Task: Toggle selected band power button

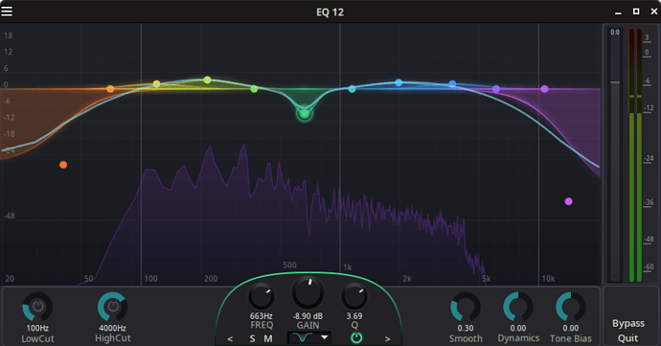Action: click(x=356, y=337)
